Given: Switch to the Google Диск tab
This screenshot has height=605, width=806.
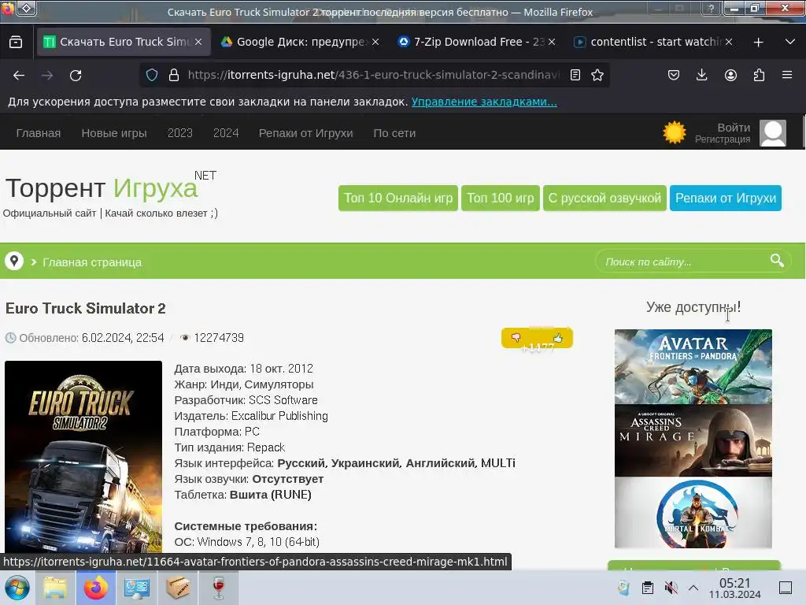Looking at the screenshot, I should (300, 42).
